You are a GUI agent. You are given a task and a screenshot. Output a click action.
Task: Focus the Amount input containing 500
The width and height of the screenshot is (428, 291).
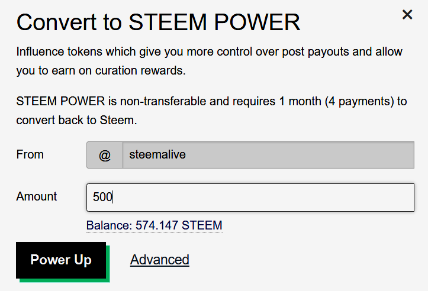coord(250,198)
